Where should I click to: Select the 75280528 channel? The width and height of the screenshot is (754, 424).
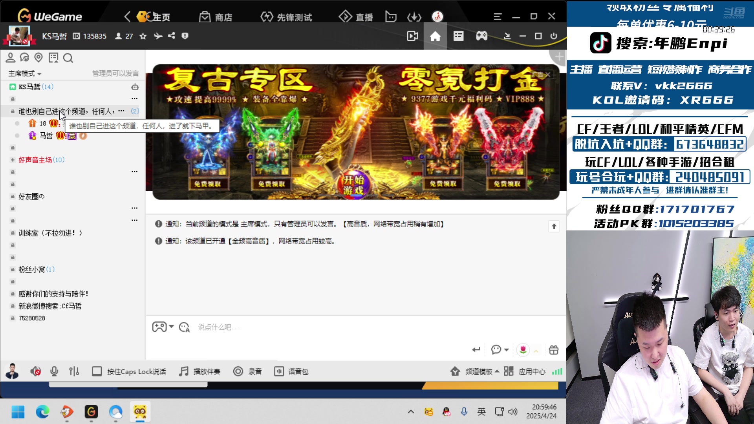pos(32,318)
